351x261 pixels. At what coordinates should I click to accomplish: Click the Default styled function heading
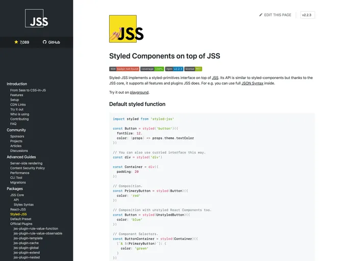point(137,104)
